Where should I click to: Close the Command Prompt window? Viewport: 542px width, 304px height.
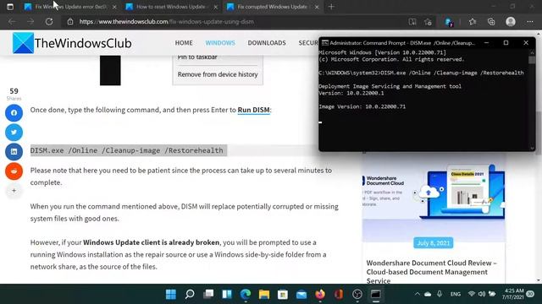tap(526, 43)
